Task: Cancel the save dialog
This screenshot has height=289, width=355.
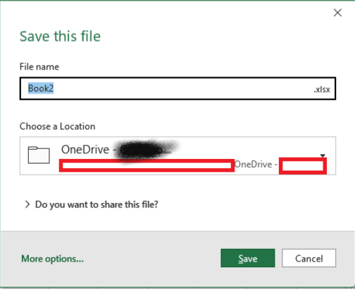Action: pyautogui.click(x=309, y=258)
